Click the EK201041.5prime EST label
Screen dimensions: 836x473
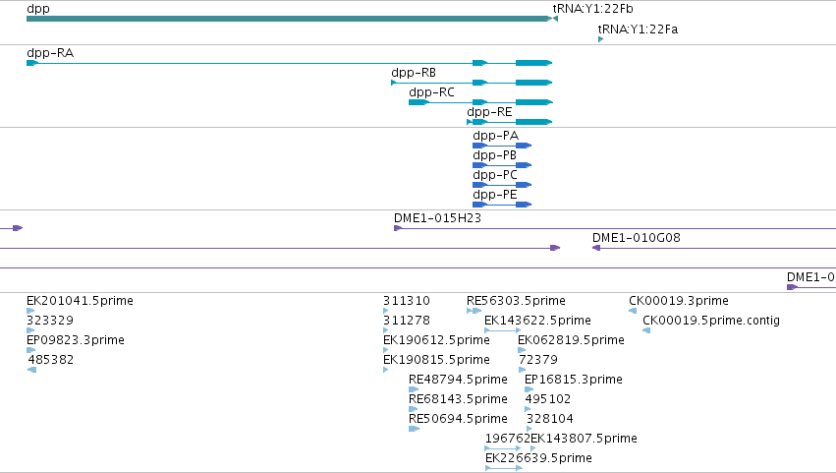(x=80, y=301)
